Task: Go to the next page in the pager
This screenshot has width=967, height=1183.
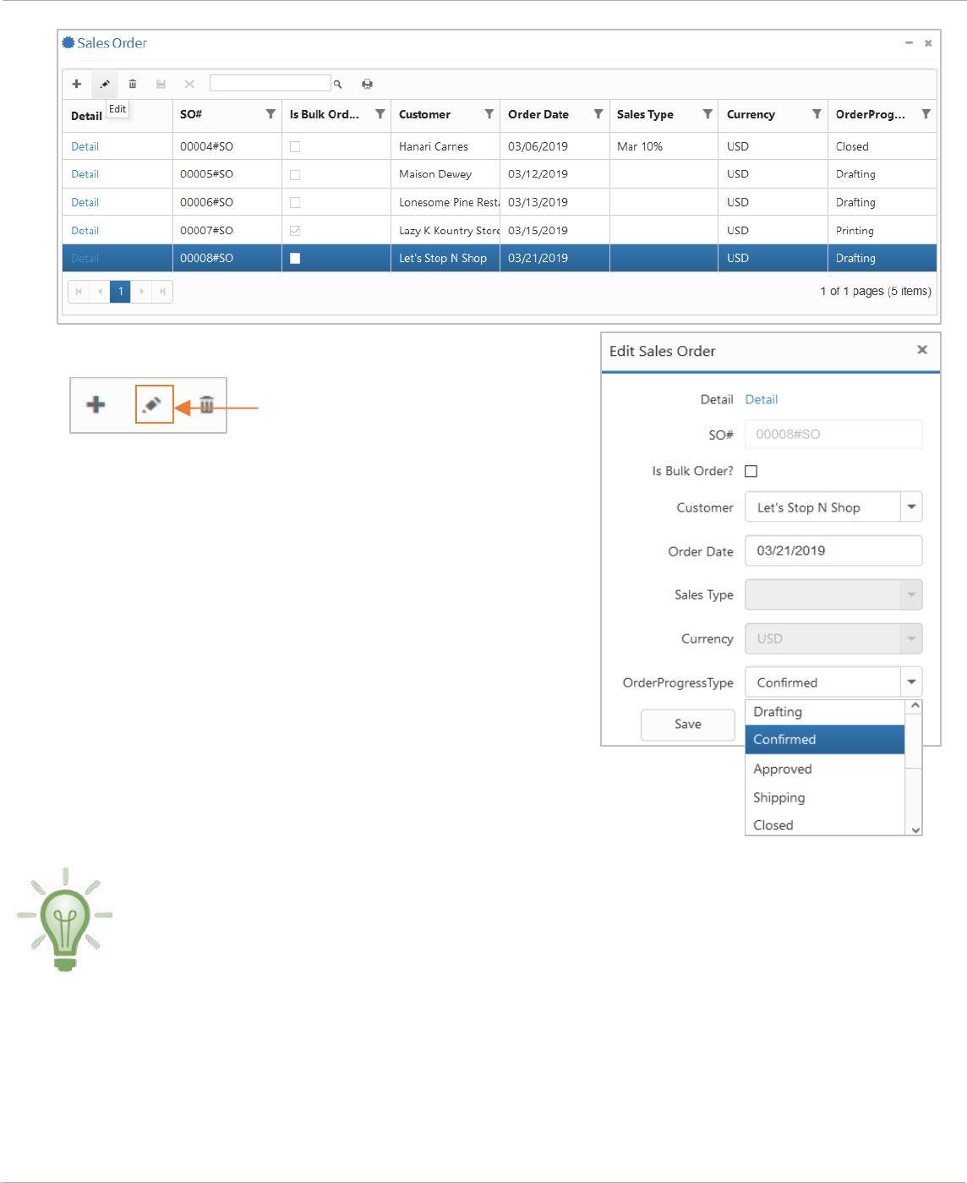Action: click(141, 292)
